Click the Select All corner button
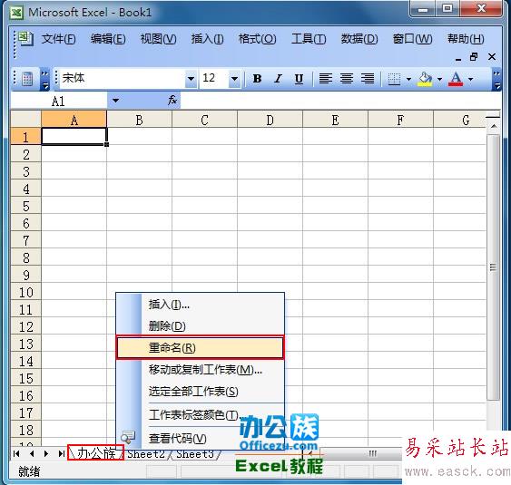This screenshot has width=511, height=485. pos(26,119)
